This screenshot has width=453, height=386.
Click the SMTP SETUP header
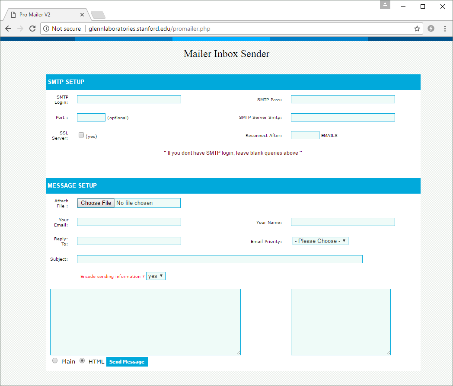pyautogui.click(x=233, y=82)
